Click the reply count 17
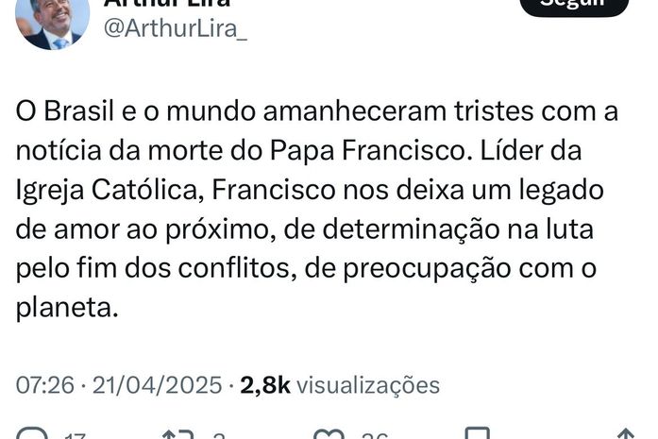This screenshot has width=658, height=439. click(x=76, y=435)
